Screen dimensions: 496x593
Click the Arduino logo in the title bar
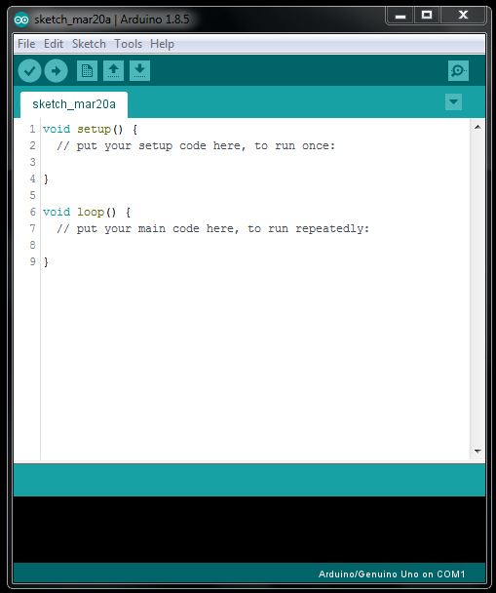tap(21, 20)
